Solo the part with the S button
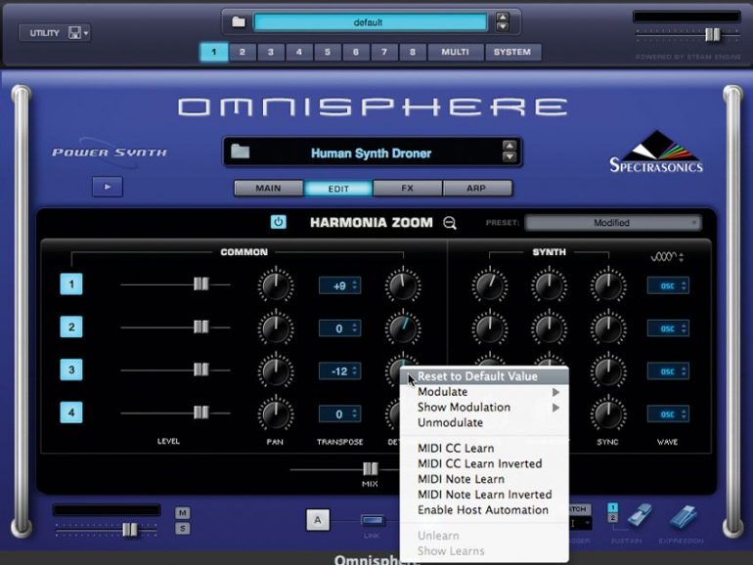 click(x=183, y=529)
